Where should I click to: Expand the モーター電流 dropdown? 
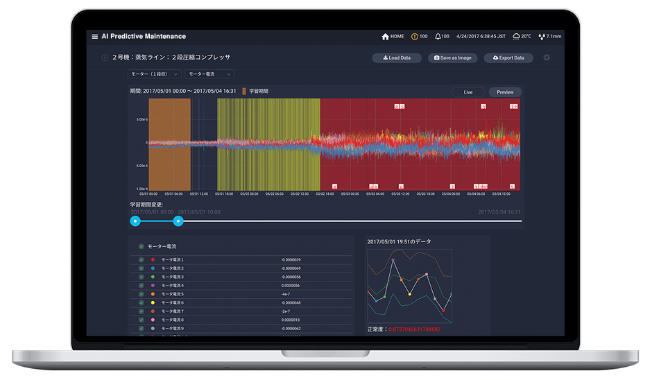[x=210, y=74]
